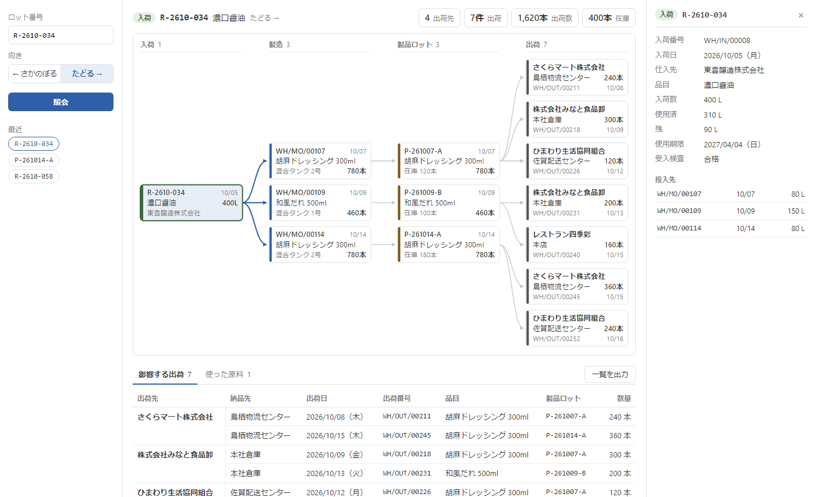Close the R-2610-034 detail panel

[x=801, y=15]
